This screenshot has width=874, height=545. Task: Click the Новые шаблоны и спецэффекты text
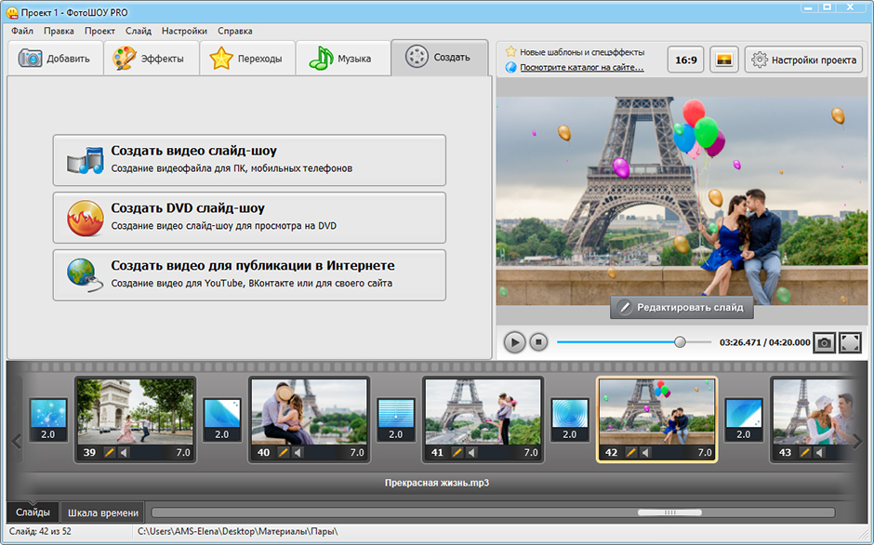pyautogui.click(x=582, y=52)
